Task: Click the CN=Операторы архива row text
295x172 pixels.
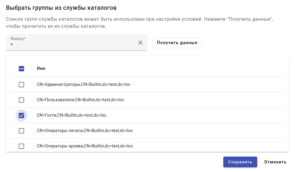Action: tap(85, 146)
